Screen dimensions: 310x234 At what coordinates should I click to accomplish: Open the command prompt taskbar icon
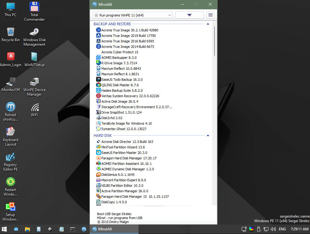tap(73, 229)
